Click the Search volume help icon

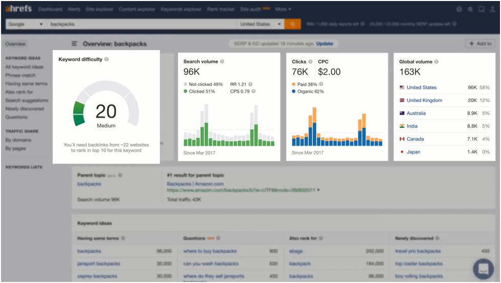(222, 61)
